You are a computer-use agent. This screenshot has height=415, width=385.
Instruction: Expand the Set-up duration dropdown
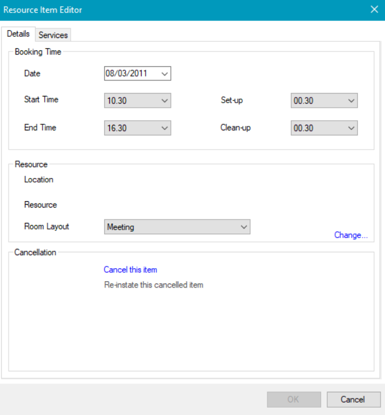(324, 101)
